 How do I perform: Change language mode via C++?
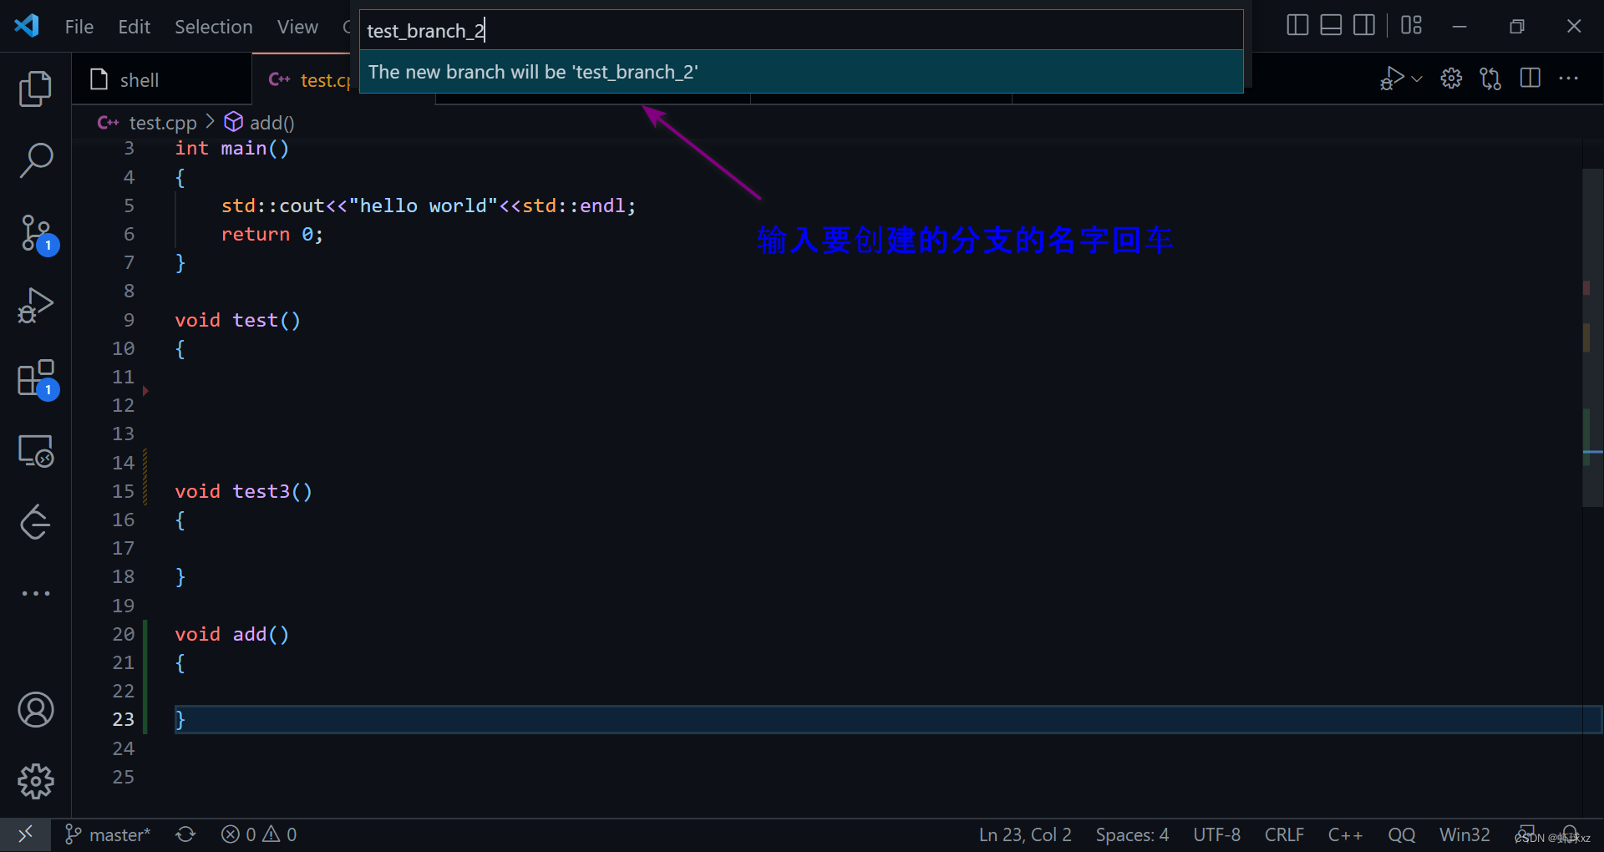pos(1345,834)
